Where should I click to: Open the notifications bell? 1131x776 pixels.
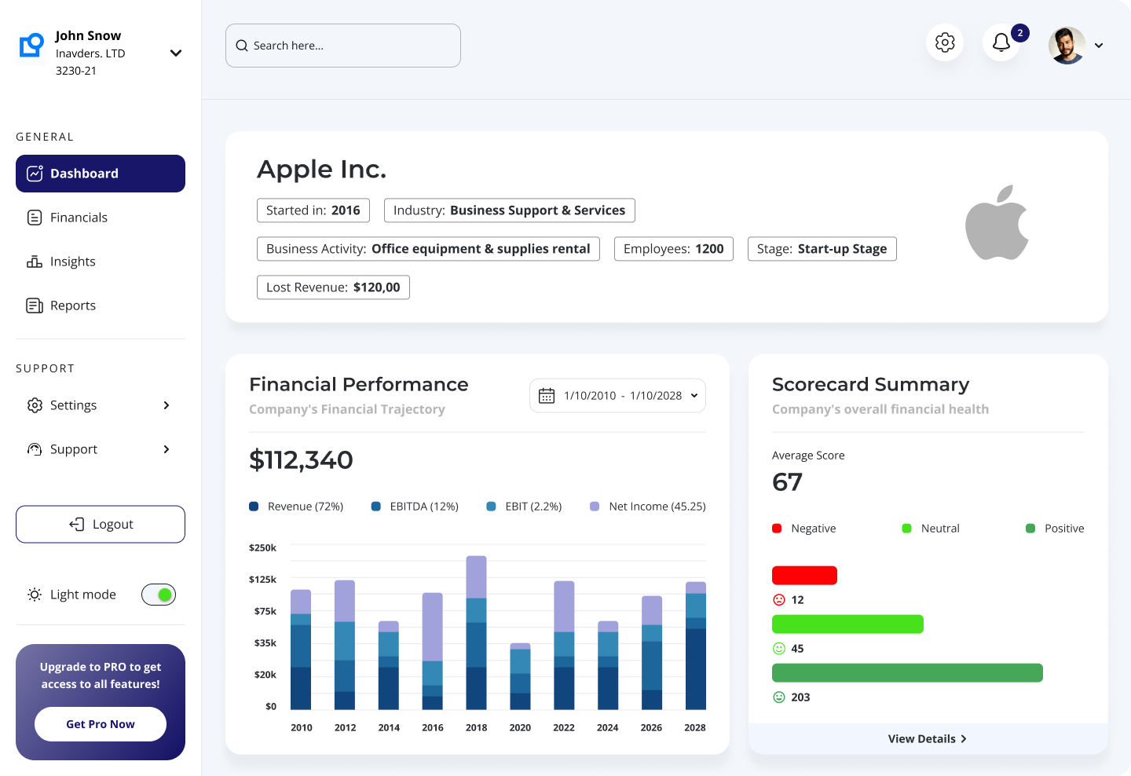click(x=1001, y=42)
